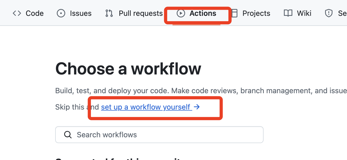Open the Code tab

pyautogui.click(x=35, y=13)
